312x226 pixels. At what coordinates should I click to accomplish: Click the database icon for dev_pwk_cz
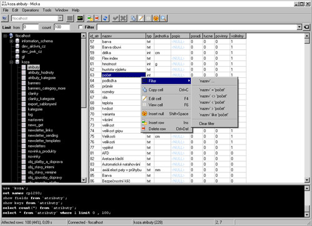[17, 51]
